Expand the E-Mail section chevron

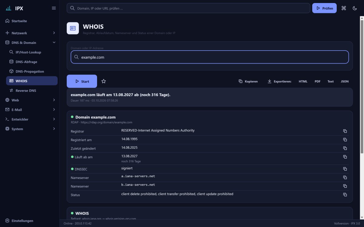pos(54,110)
